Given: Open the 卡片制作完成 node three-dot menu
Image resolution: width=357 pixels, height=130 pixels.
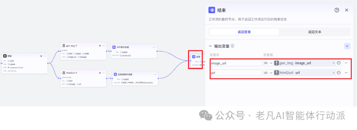Looking at the screenshot, I should 154,47.
